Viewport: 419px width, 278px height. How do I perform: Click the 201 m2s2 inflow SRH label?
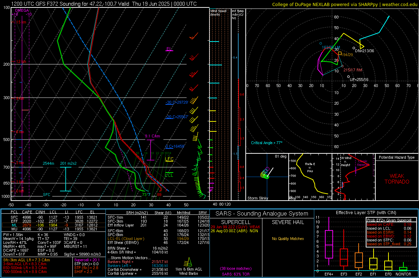pyautogui.click(x=68, y=163)
